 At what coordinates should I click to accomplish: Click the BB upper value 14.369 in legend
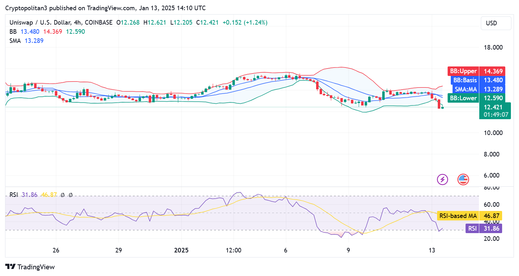pos(53,32)
